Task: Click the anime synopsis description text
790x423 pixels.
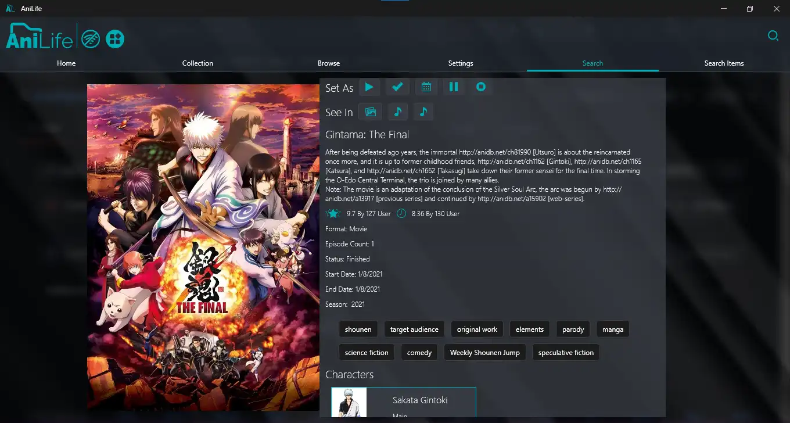Action: click(x=483, y=175)
